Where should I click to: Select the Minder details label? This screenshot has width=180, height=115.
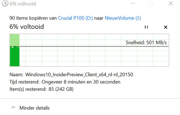[34, 108]
